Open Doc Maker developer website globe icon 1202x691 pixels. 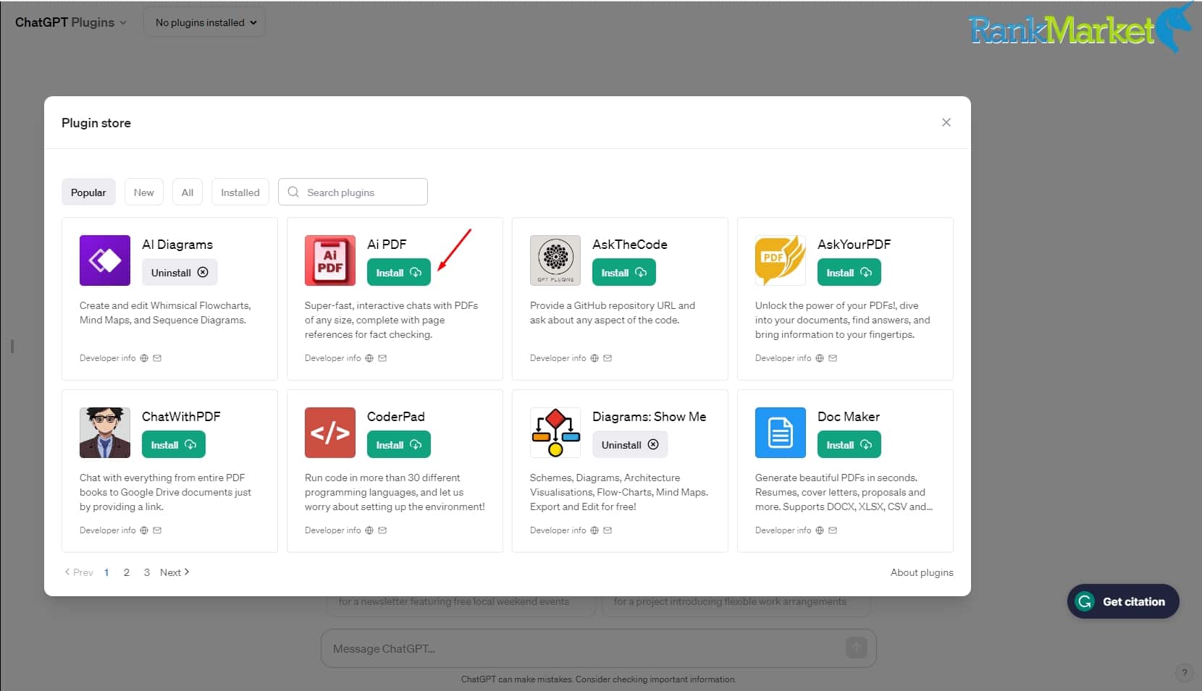click(x=820, y=530)
